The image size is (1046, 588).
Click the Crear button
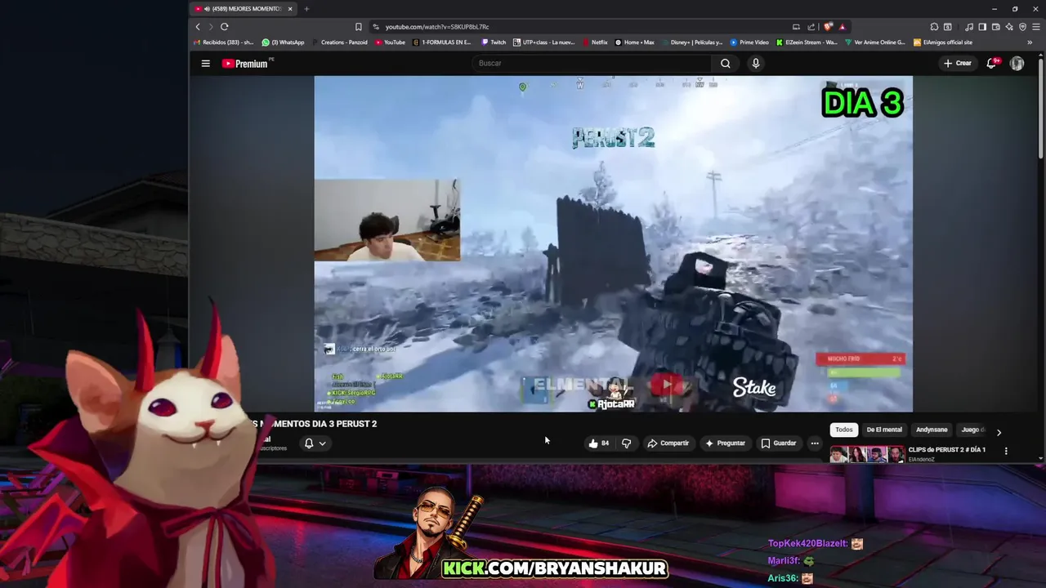[958, 63]
